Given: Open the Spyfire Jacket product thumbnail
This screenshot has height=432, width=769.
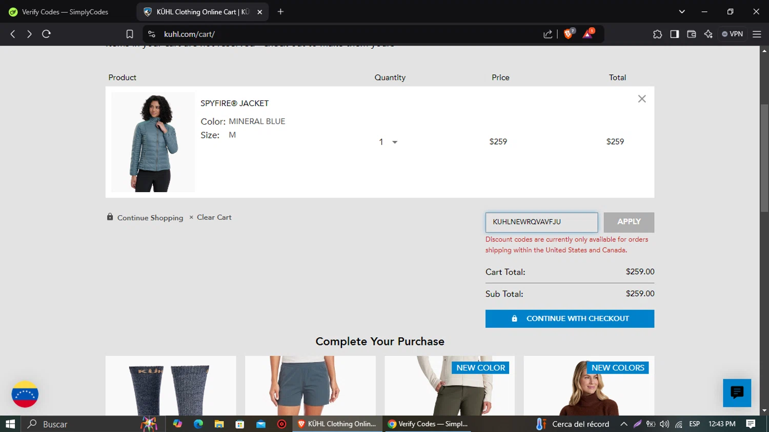Looking at the screenshot, I should (x=153, y=142).
